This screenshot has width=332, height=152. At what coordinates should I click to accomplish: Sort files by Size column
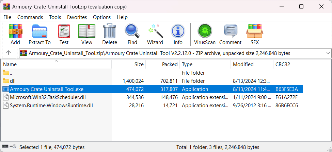tap(129, 64)
